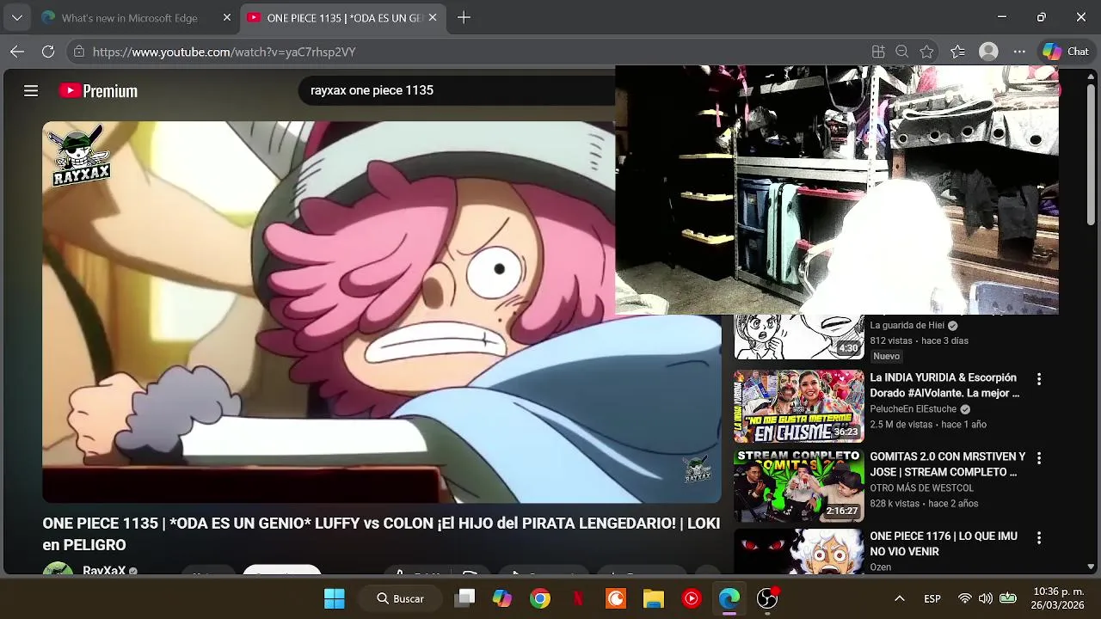Open the La guarida de Hiei video thumbnail
1101x619 pixels.
coord(798,337)
